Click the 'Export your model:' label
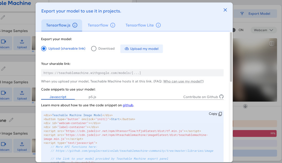This screenshot has width=282, height=163. click(56, 39)
